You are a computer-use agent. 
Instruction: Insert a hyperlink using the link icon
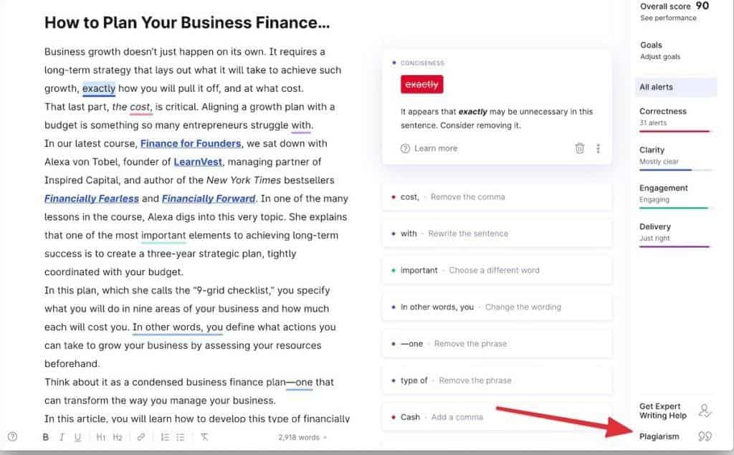[140, 436]
